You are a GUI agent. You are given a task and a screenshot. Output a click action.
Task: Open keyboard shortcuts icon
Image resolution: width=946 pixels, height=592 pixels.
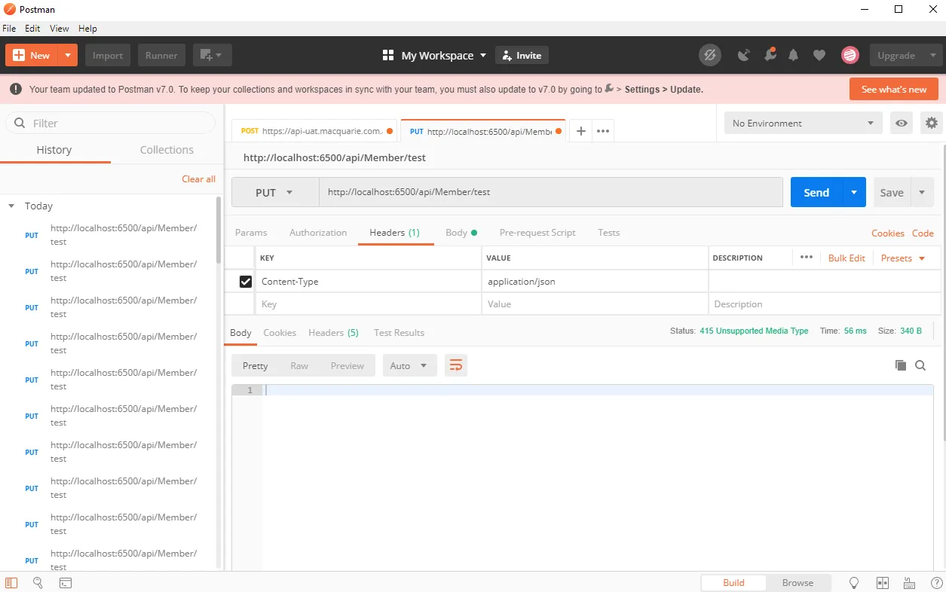pyautogui.click(x=909, y=583)
